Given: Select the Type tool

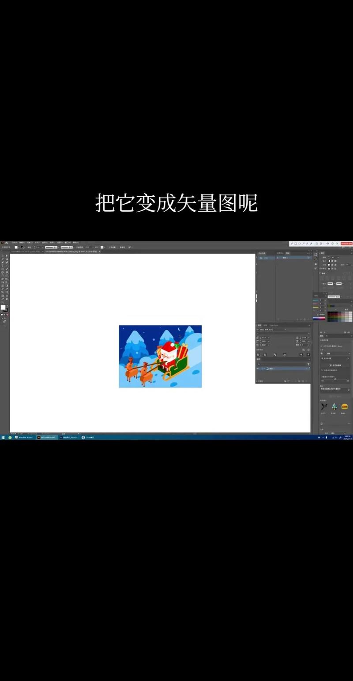Looking at the screenshot, I should click(x=3, y=266).
